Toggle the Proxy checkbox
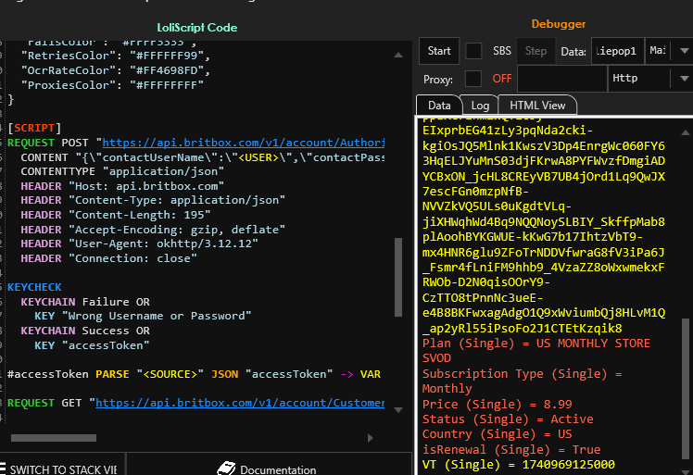Viewport: 693px width, 475px height. click(x=473, y=79)
